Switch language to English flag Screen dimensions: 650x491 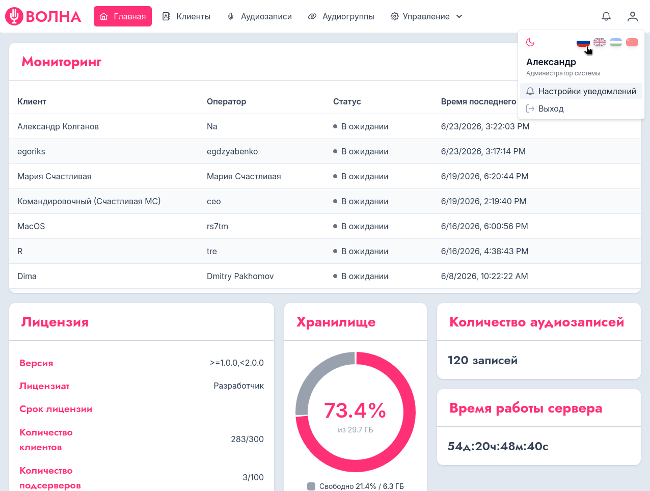pos(600,42)
